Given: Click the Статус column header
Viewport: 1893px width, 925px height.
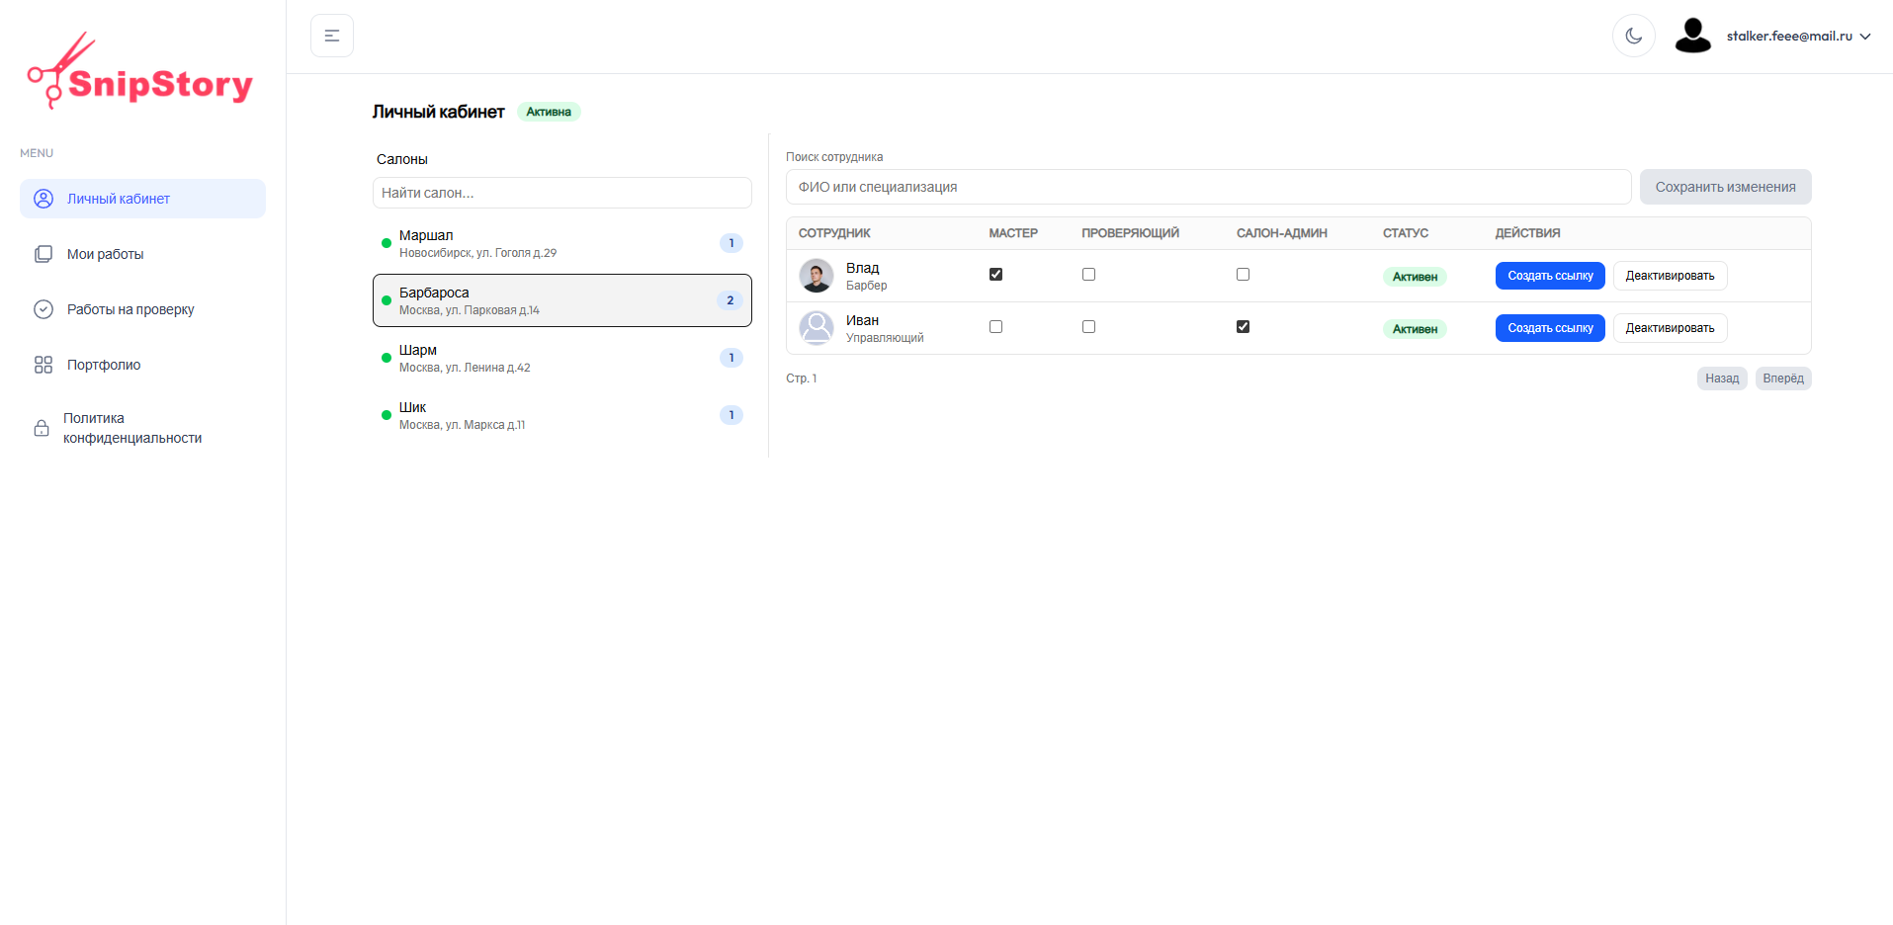Looking at the screenshot, I should 1406,233.
